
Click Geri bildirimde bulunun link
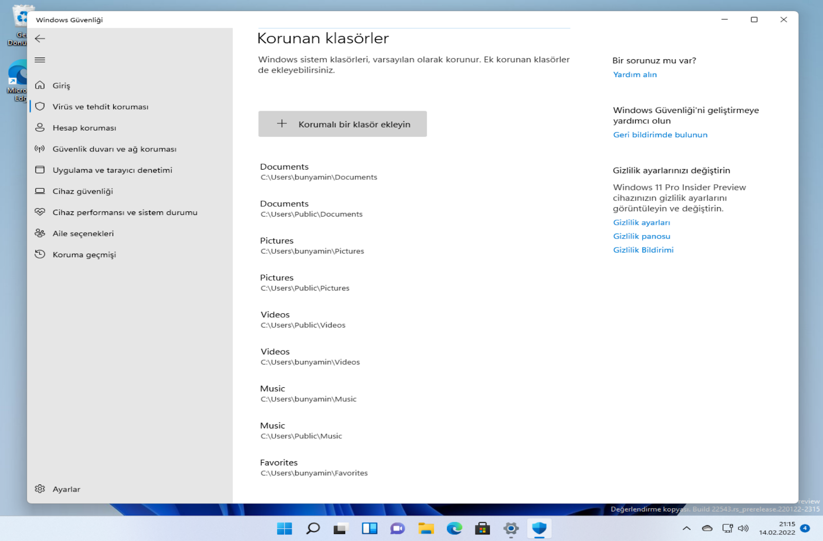tap(660, 135)
